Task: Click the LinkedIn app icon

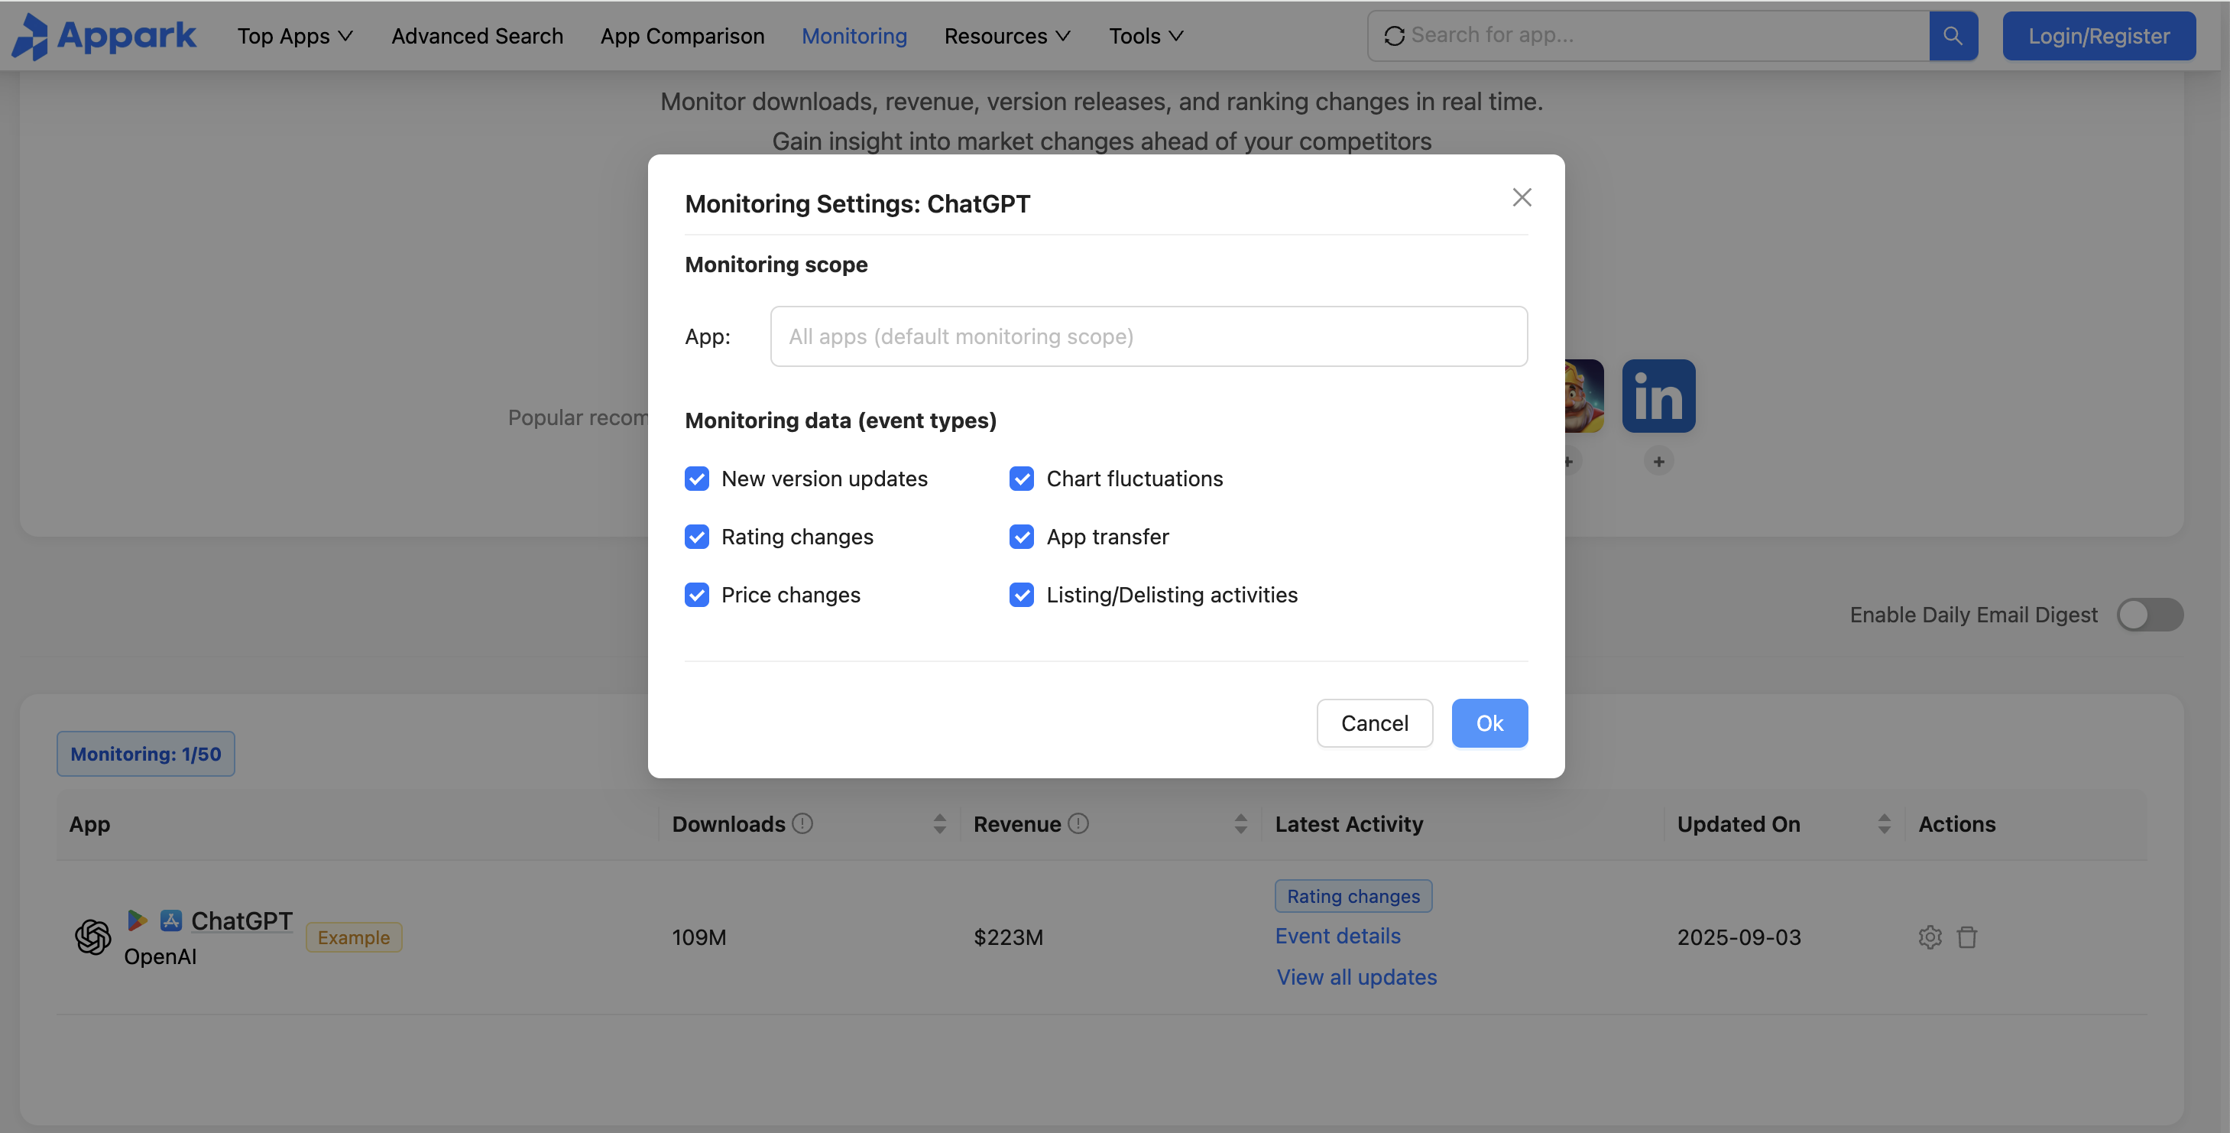Action: (1658, 396)
